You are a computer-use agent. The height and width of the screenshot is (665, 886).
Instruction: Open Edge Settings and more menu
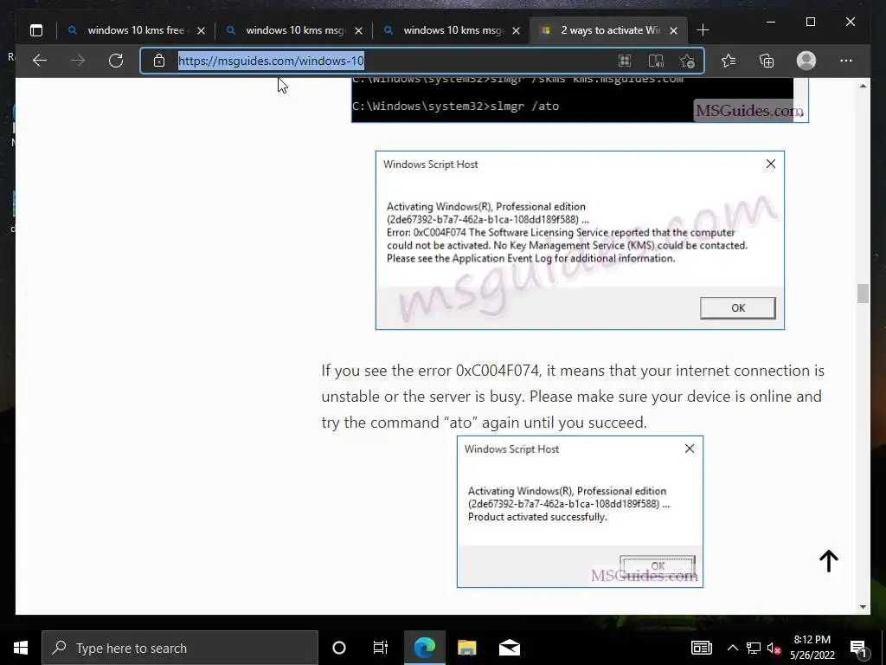click(846, 61)
